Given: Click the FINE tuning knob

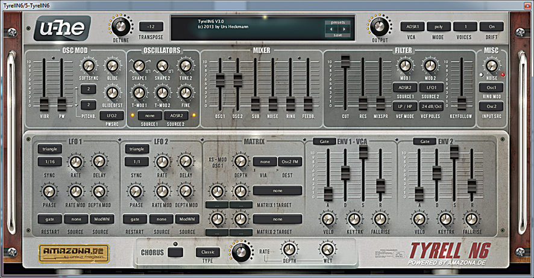Looking at the screenshot, I should (x=186, y=93).
